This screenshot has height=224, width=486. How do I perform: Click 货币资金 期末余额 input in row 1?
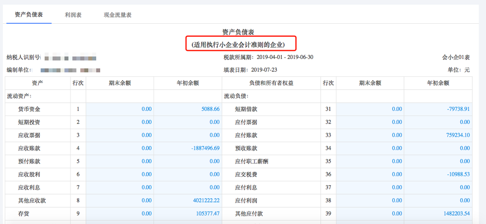(x=120, y=109)
